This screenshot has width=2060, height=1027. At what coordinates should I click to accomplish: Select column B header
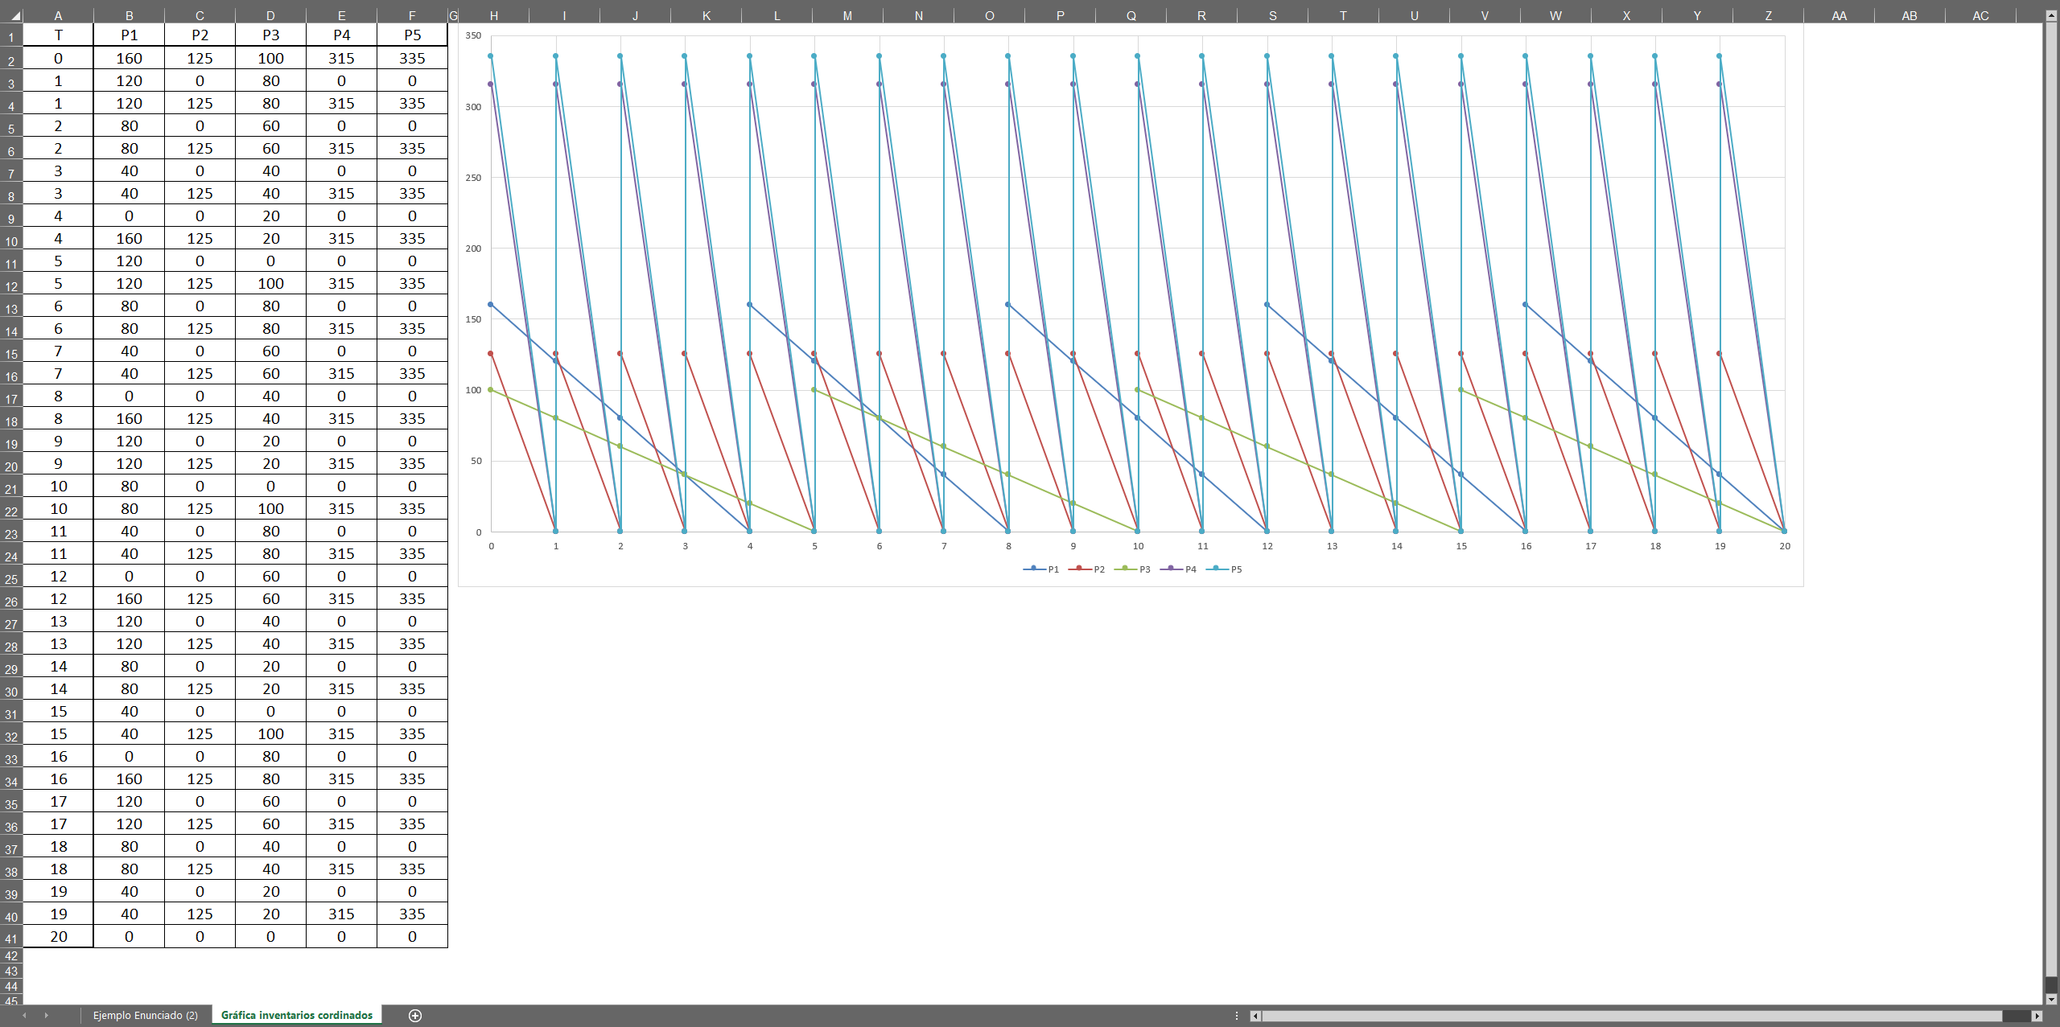point(129,15)
